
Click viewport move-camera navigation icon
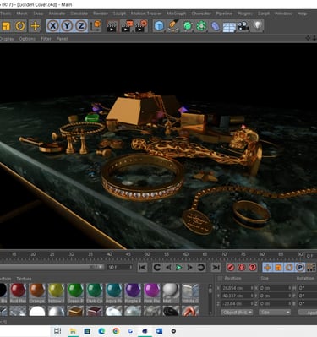(x=308, y=38)
